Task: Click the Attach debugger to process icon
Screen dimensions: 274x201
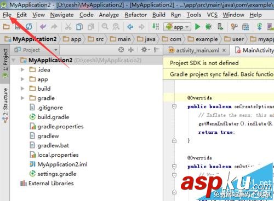Action: (x=220, y=27)
